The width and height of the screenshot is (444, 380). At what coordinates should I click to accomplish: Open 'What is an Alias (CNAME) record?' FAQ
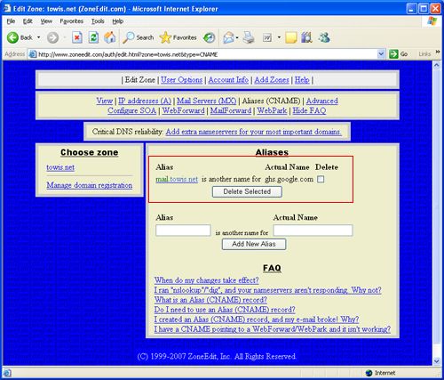pos(210,300)
